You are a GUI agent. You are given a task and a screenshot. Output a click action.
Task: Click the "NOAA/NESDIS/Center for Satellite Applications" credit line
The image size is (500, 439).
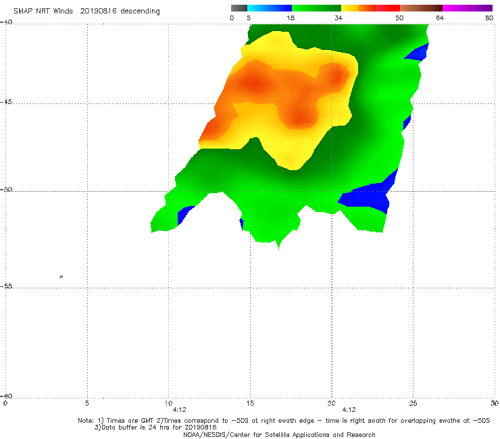(x=279, y=434)
